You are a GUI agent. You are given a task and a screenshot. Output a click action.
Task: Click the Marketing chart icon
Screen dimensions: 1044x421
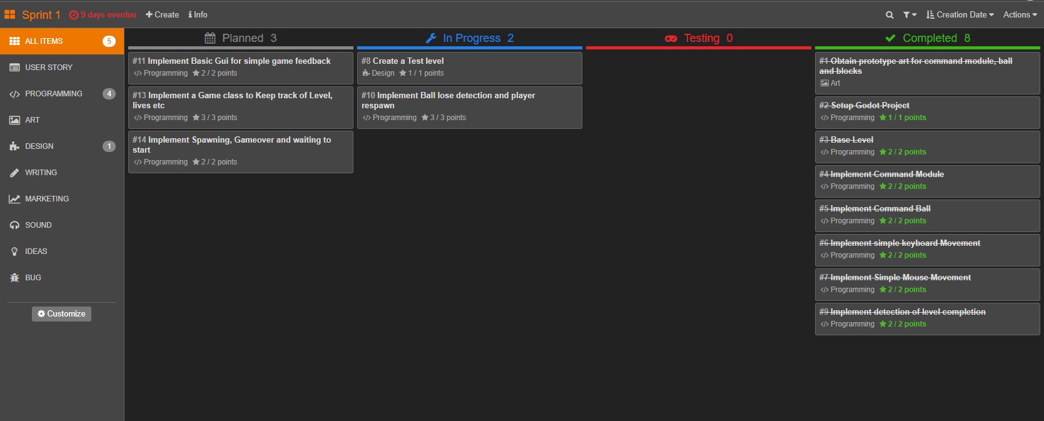14,199
